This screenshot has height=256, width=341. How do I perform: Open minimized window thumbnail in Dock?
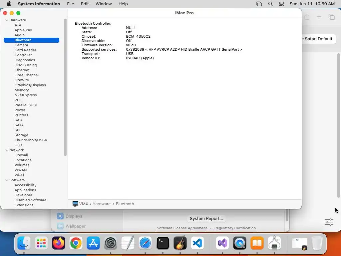tap(299, 243)
